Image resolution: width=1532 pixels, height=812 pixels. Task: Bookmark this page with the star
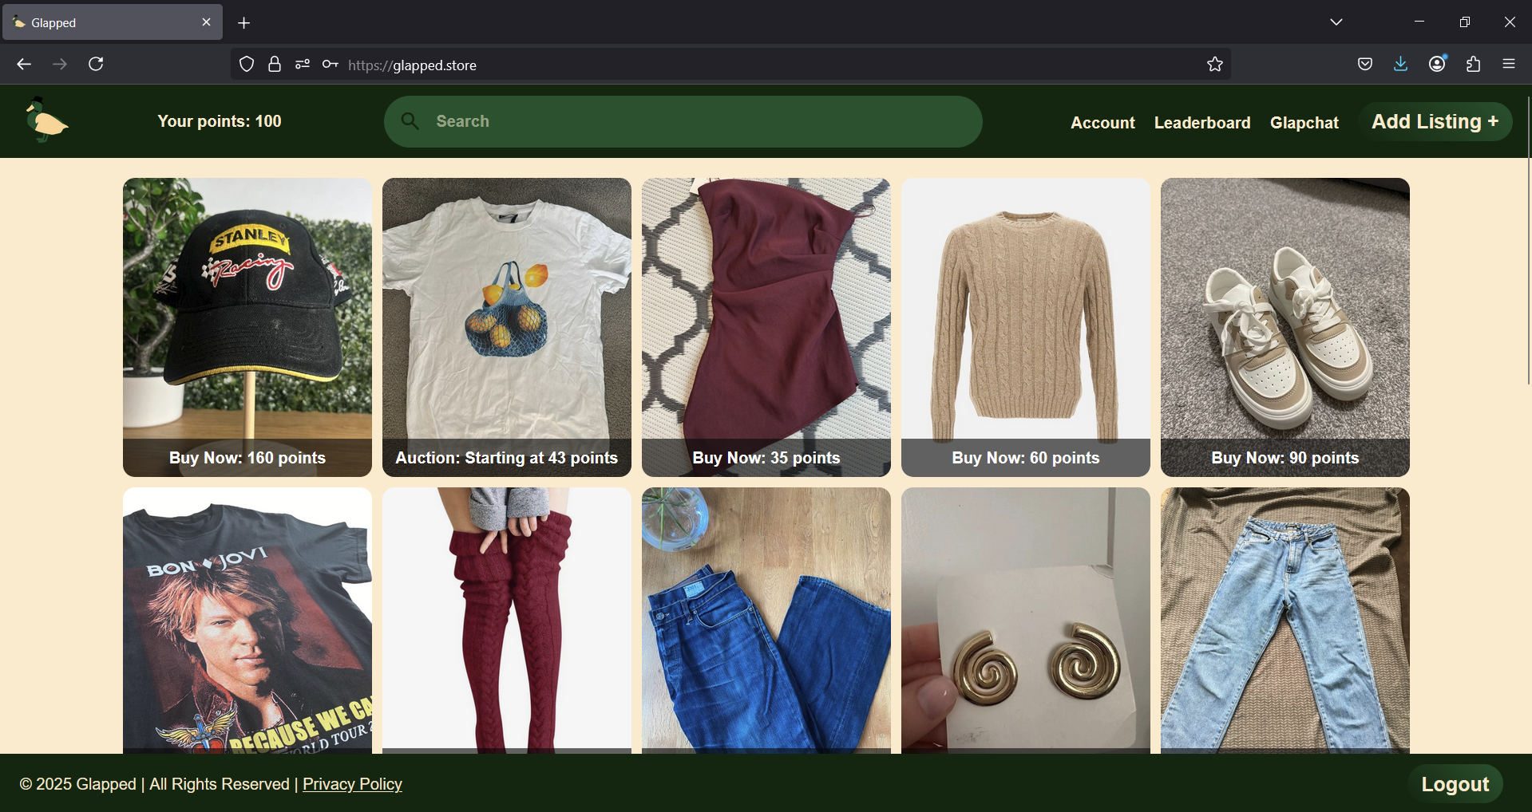coord(1215,65)
